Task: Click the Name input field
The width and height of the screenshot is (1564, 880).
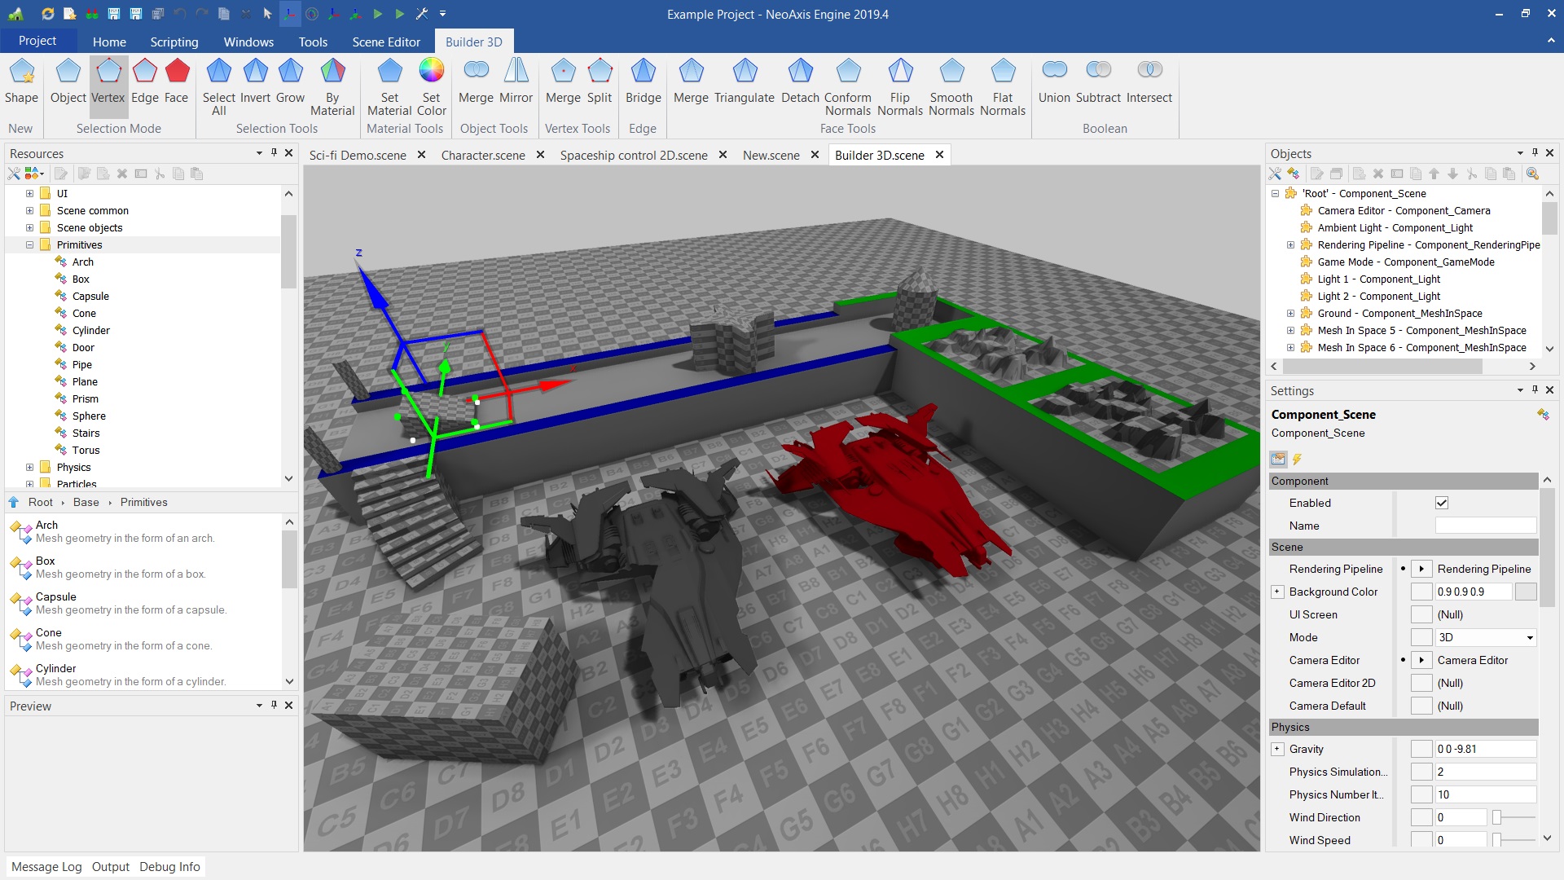Action: [1485, 526]
